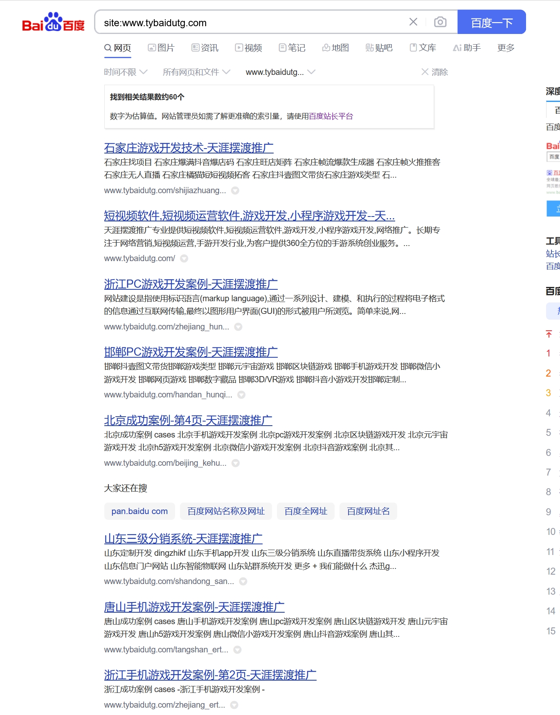Expand arrow beside shijiazhuang URL

235,191
